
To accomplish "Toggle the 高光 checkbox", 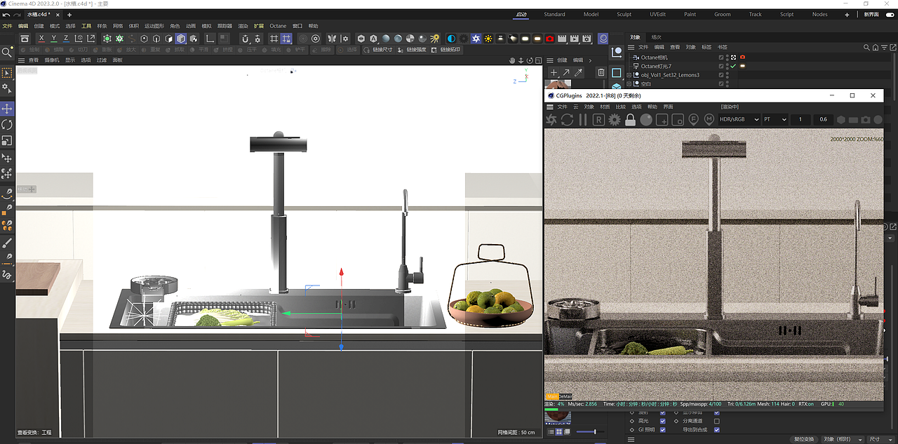I will [x=663, y=421].
